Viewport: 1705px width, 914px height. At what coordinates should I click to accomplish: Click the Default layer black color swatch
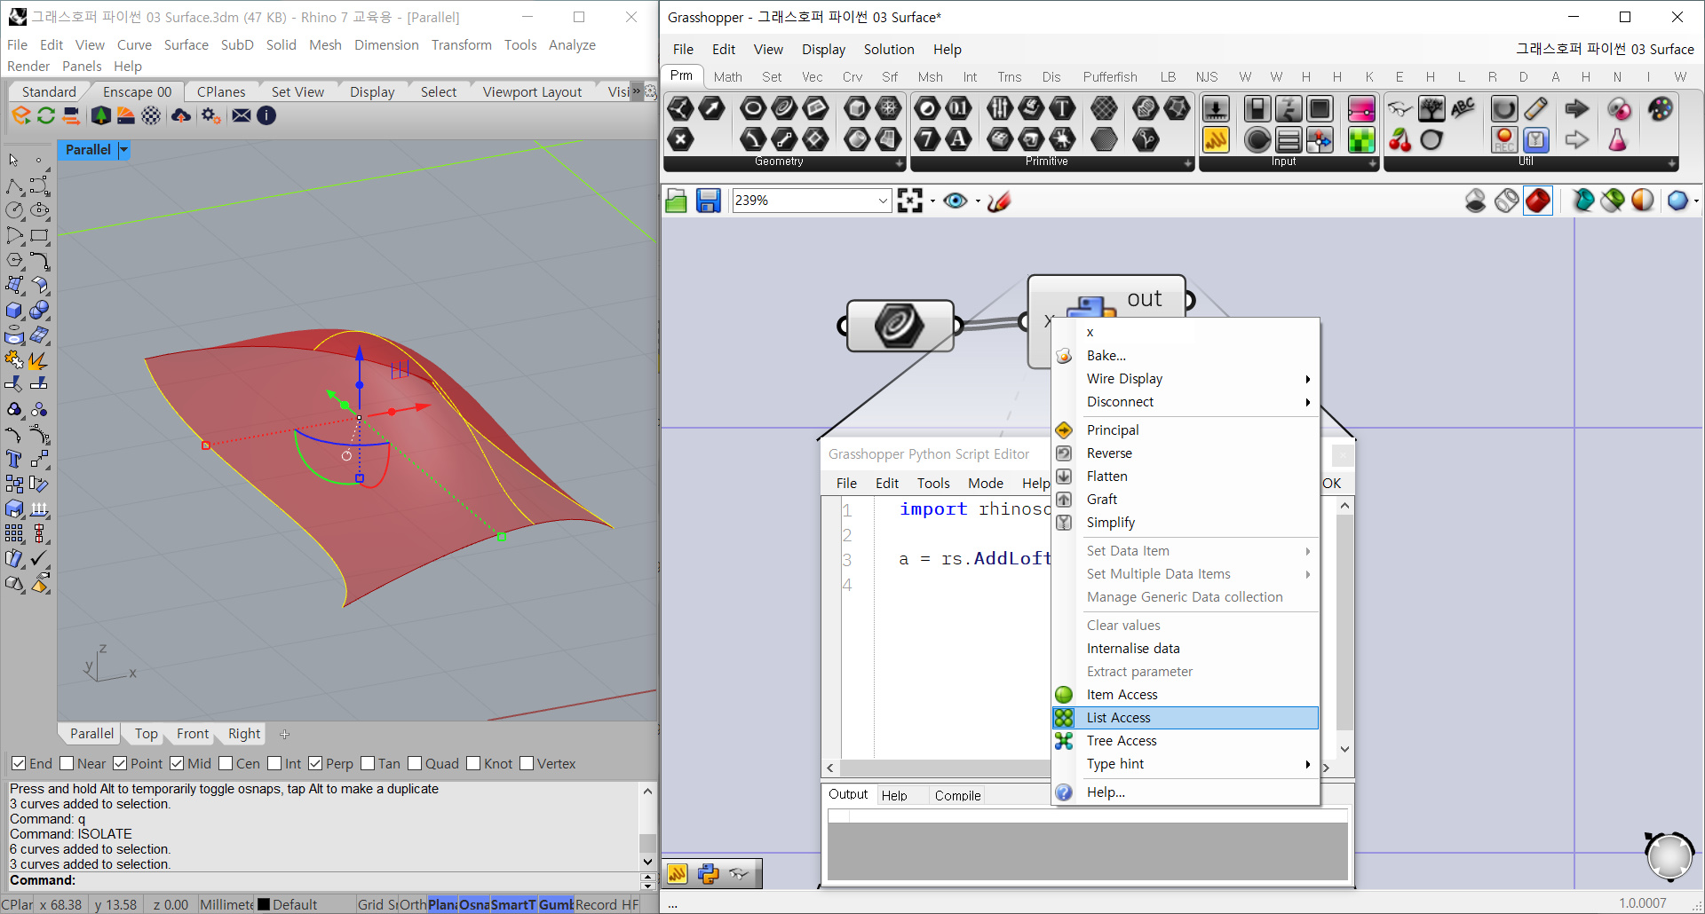click(x=263, y=904)
